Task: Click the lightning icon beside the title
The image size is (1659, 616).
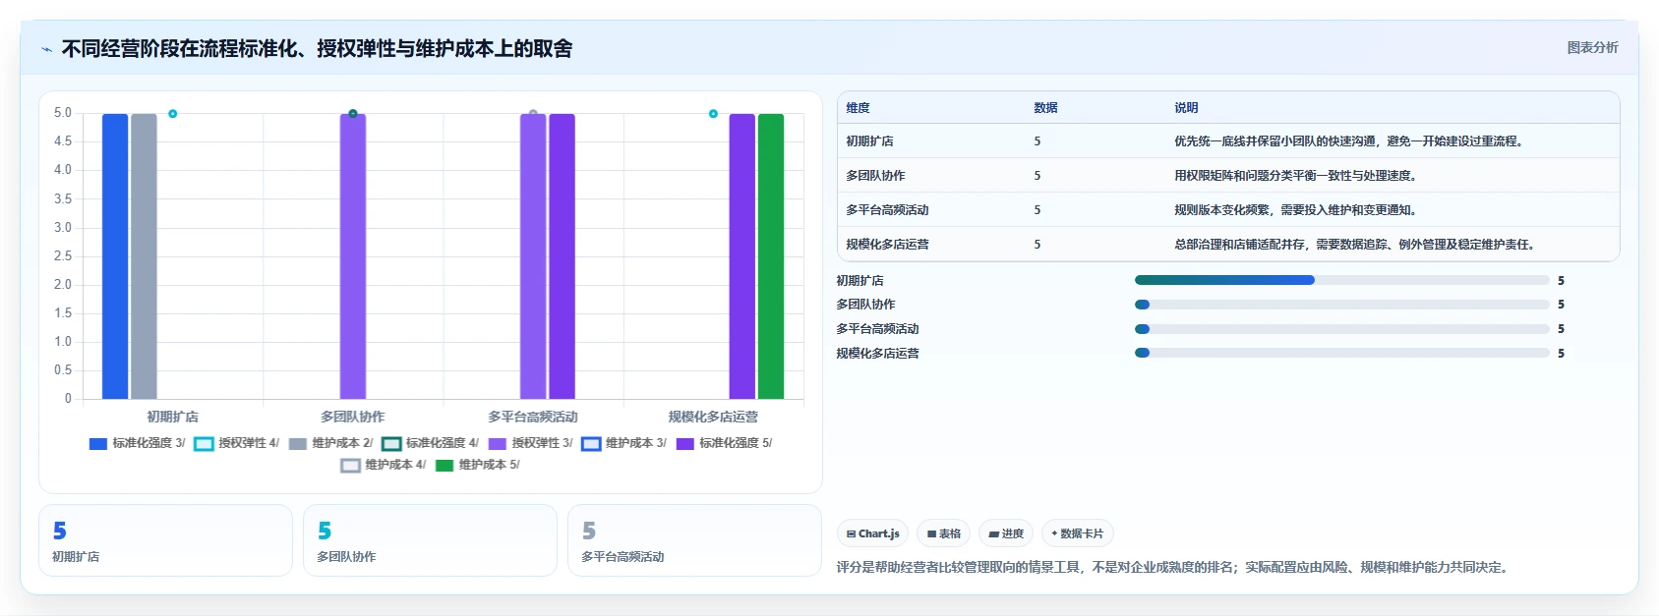Action: (x=46, y=49)
